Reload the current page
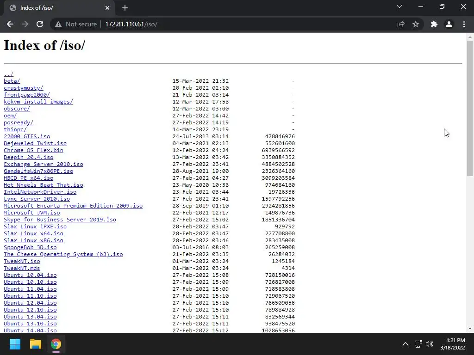This screenshot has width=474, height=355. pyautogui.click(x=40, y=24)
